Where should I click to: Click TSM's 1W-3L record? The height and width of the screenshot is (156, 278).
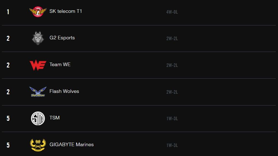[172, 119]
